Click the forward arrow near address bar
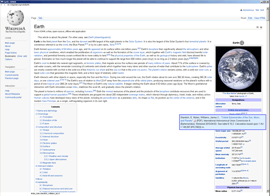Image resolution: width=270 pixels, height=196 pixels. [x=4, y=5]
